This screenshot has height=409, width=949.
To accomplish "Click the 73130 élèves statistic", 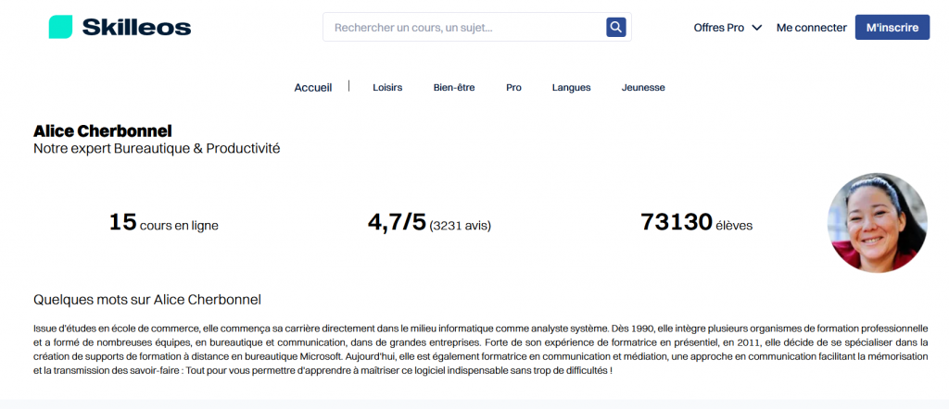I will [696, 223].
